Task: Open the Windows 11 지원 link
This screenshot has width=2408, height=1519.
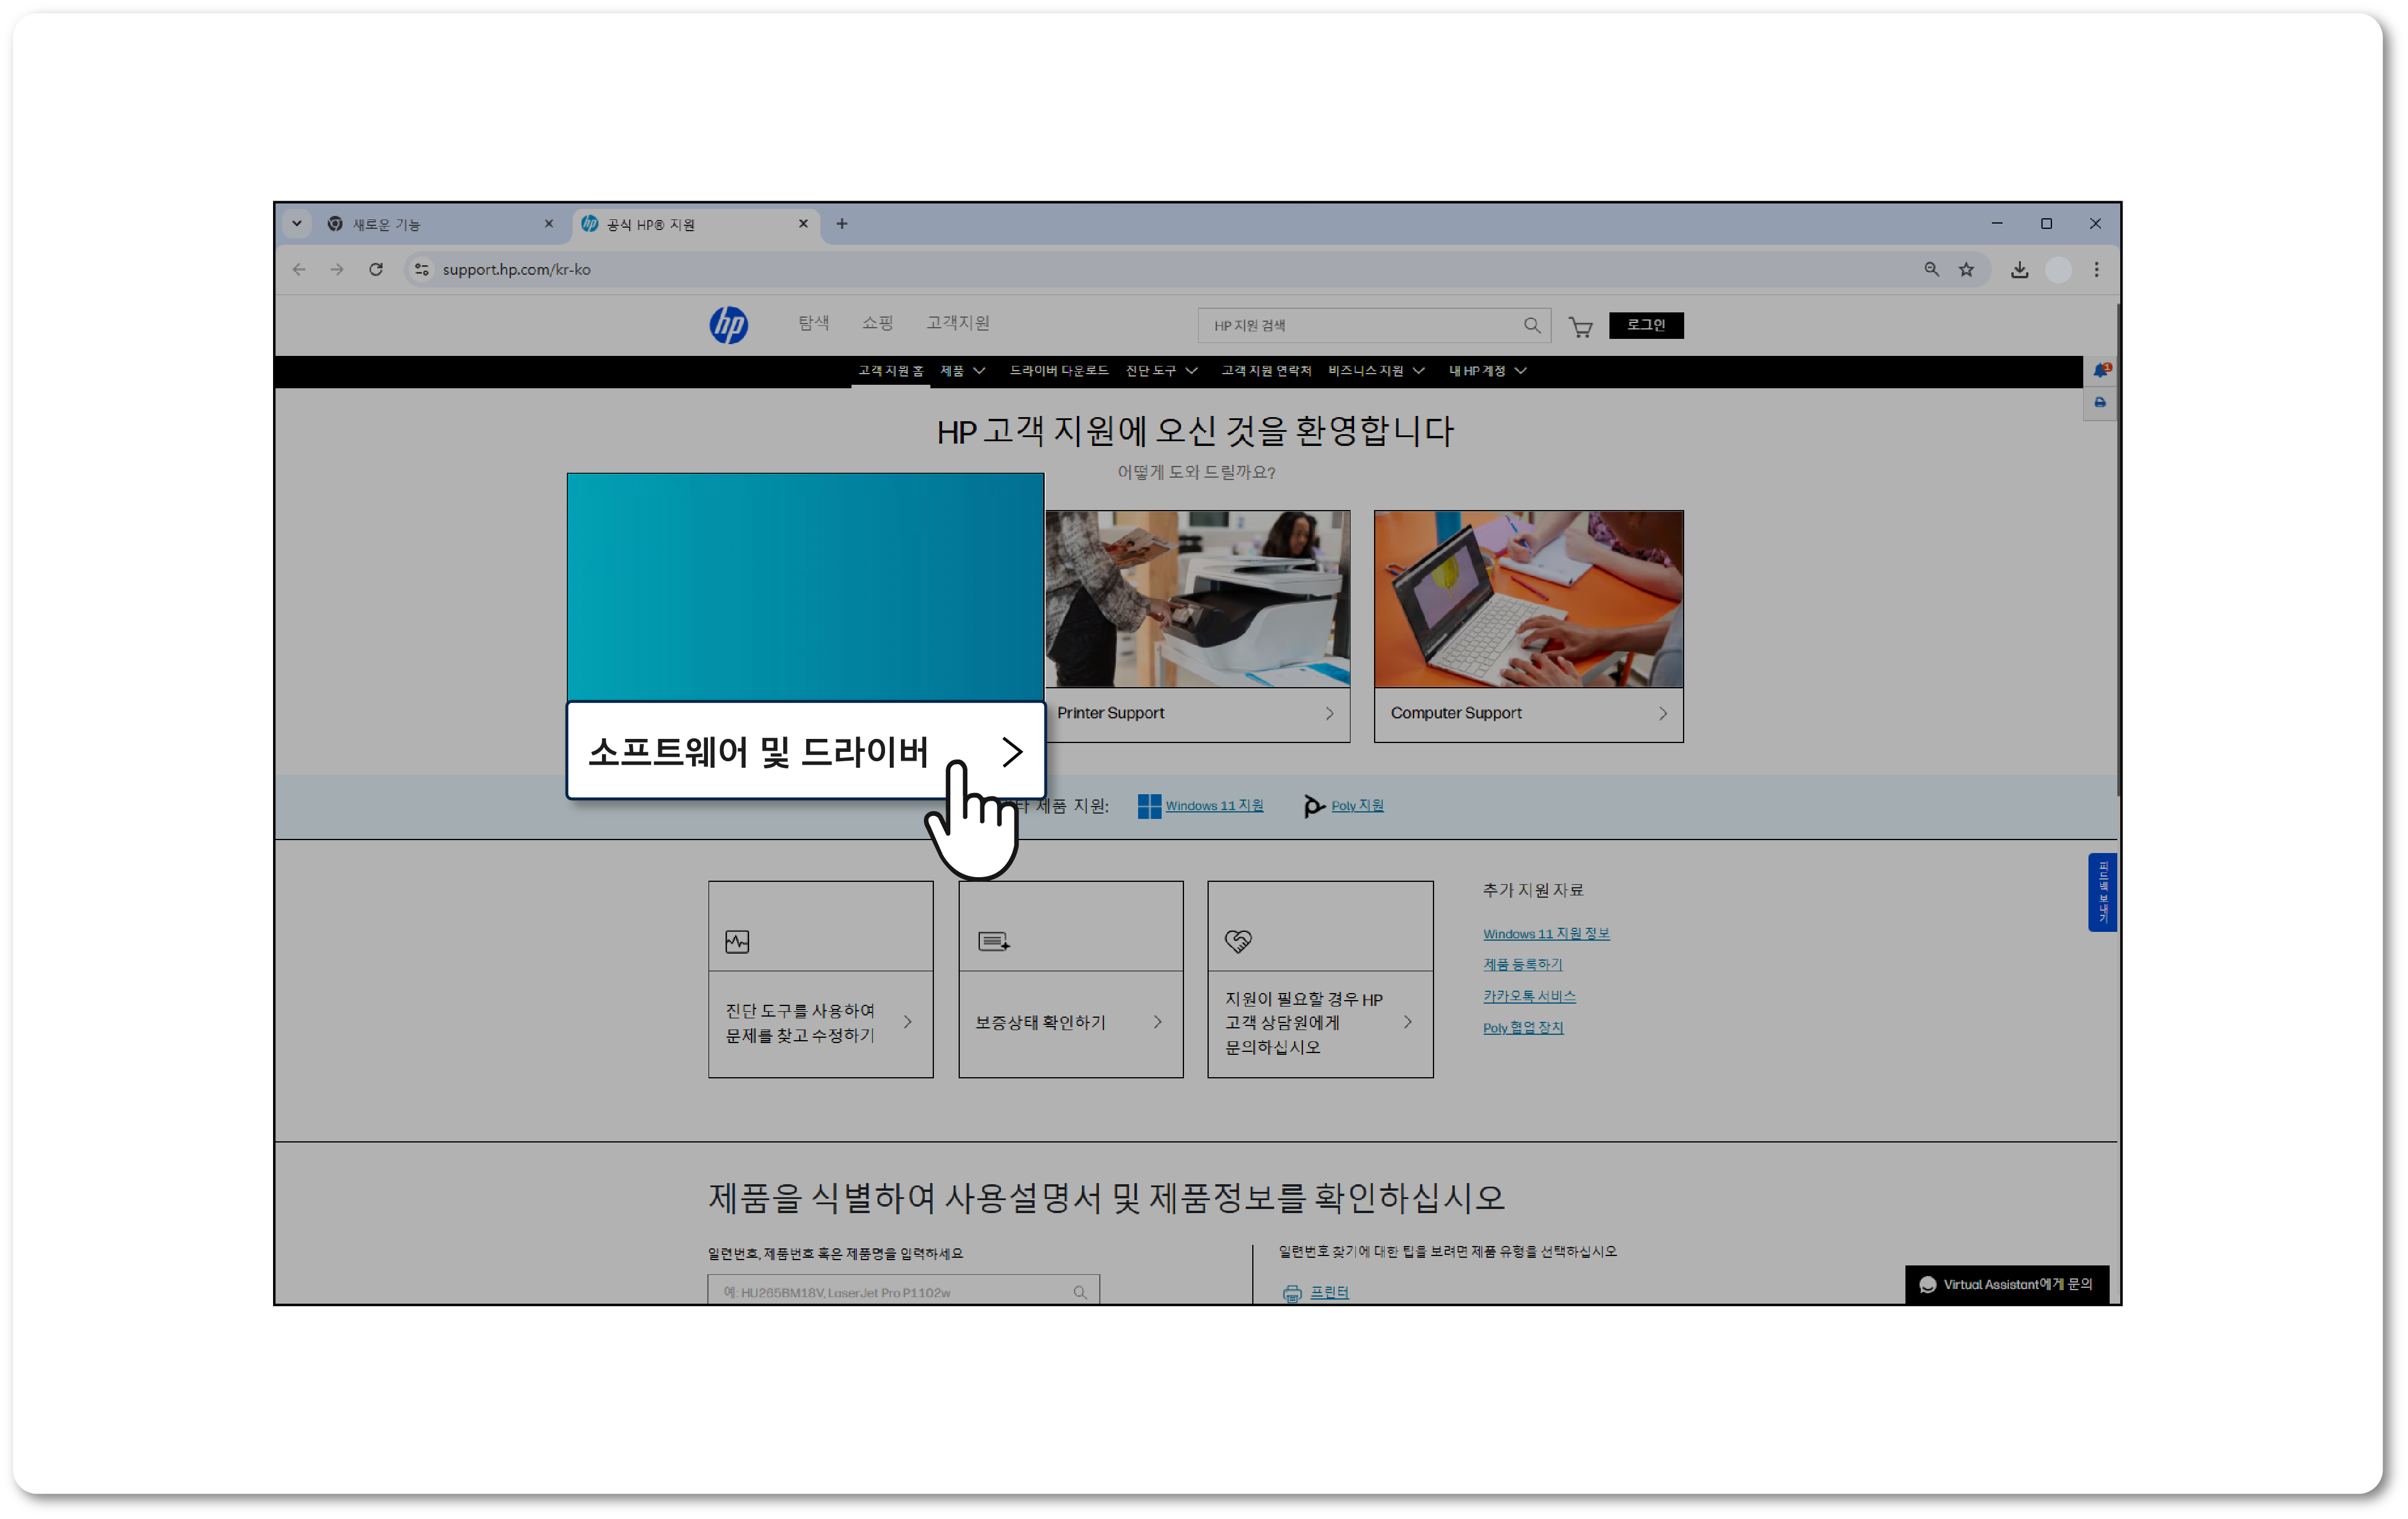Action: (1213, 806)
